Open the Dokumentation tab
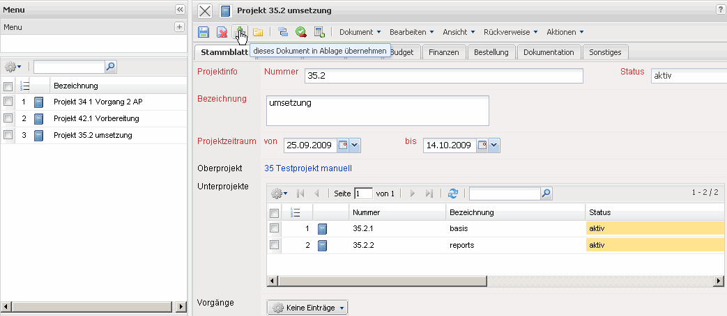This screenshot has width=727, height=316. [x=549, y=52]
